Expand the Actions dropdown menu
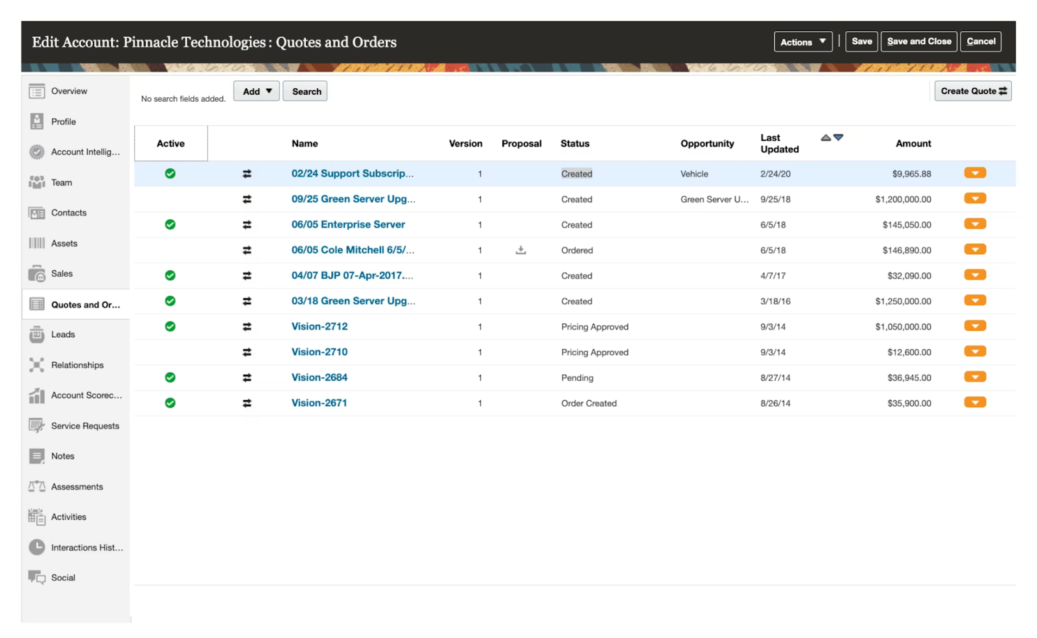This screenshot has width=1037, height=638. pos(802,41)
